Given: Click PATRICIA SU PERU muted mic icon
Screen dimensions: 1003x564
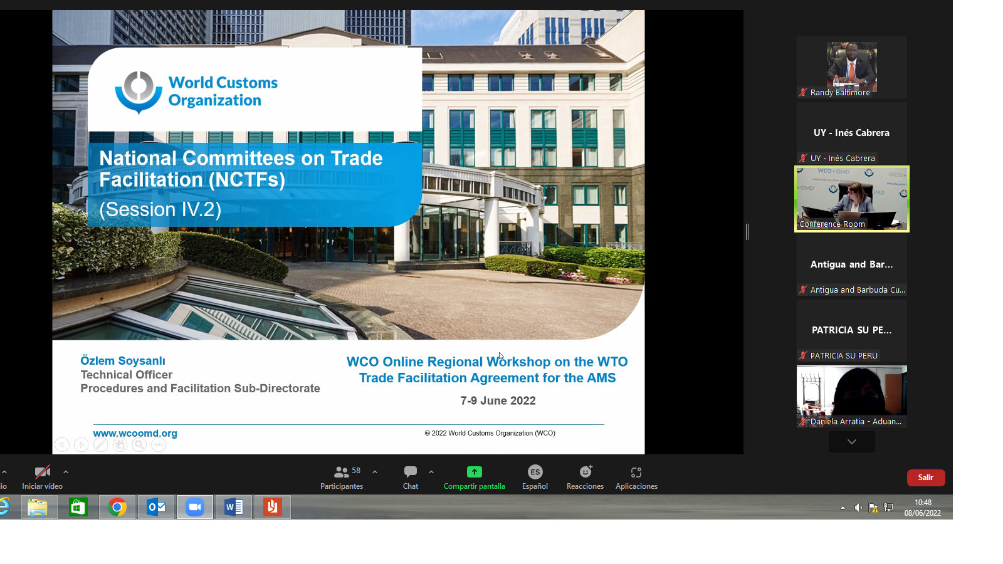Looking at the screenshot, I should point(803,355).
